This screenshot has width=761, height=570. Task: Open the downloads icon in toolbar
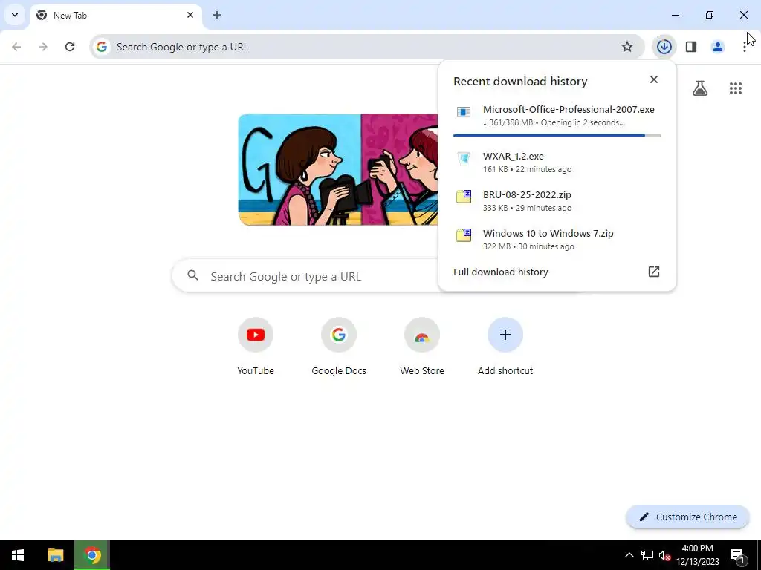(x=664, y=47)
